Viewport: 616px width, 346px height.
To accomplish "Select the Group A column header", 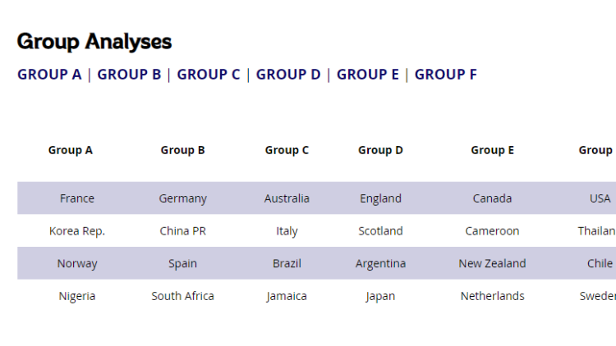I will coord(71,150).
